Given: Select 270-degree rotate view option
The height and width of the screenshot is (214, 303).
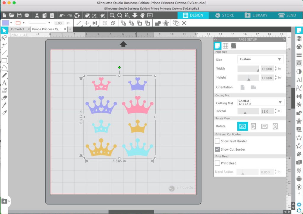Looking at the screenshot, I should pyautogui.click(x=275, y=126).
